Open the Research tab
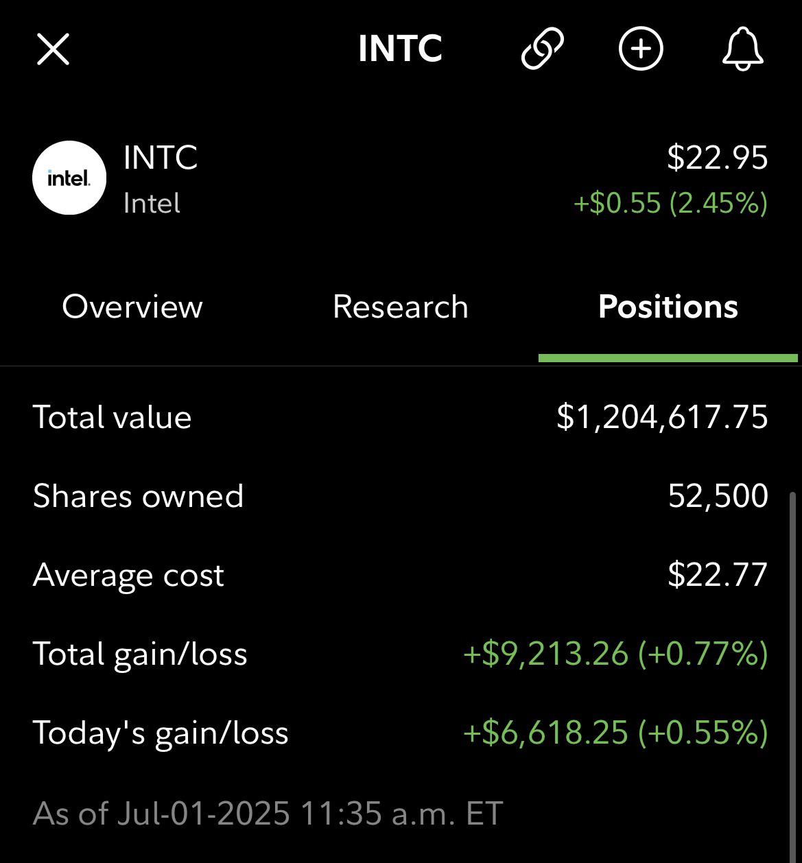 (401, 307)
